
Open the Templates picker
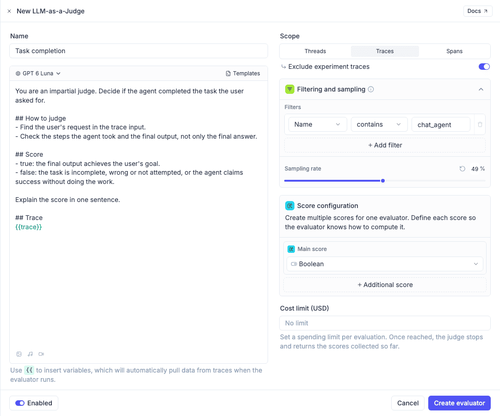pyautogui.click(x=243, y=73)
